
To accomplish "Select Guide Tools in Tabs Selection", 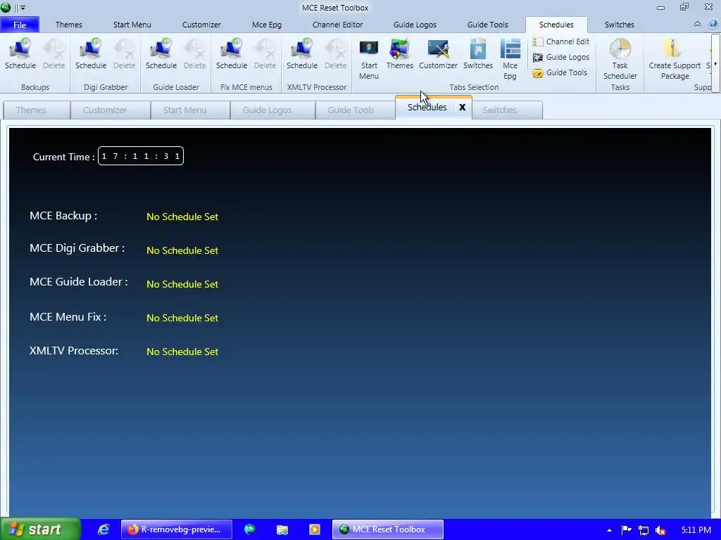I will [x=560, y=72].
